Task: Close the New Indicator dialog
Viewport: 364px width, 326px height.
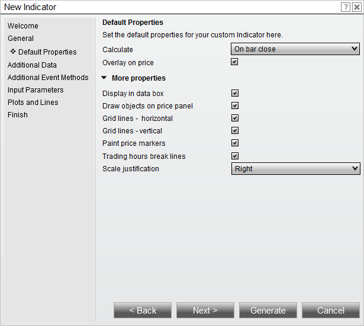Action: (x=356, y=7)
